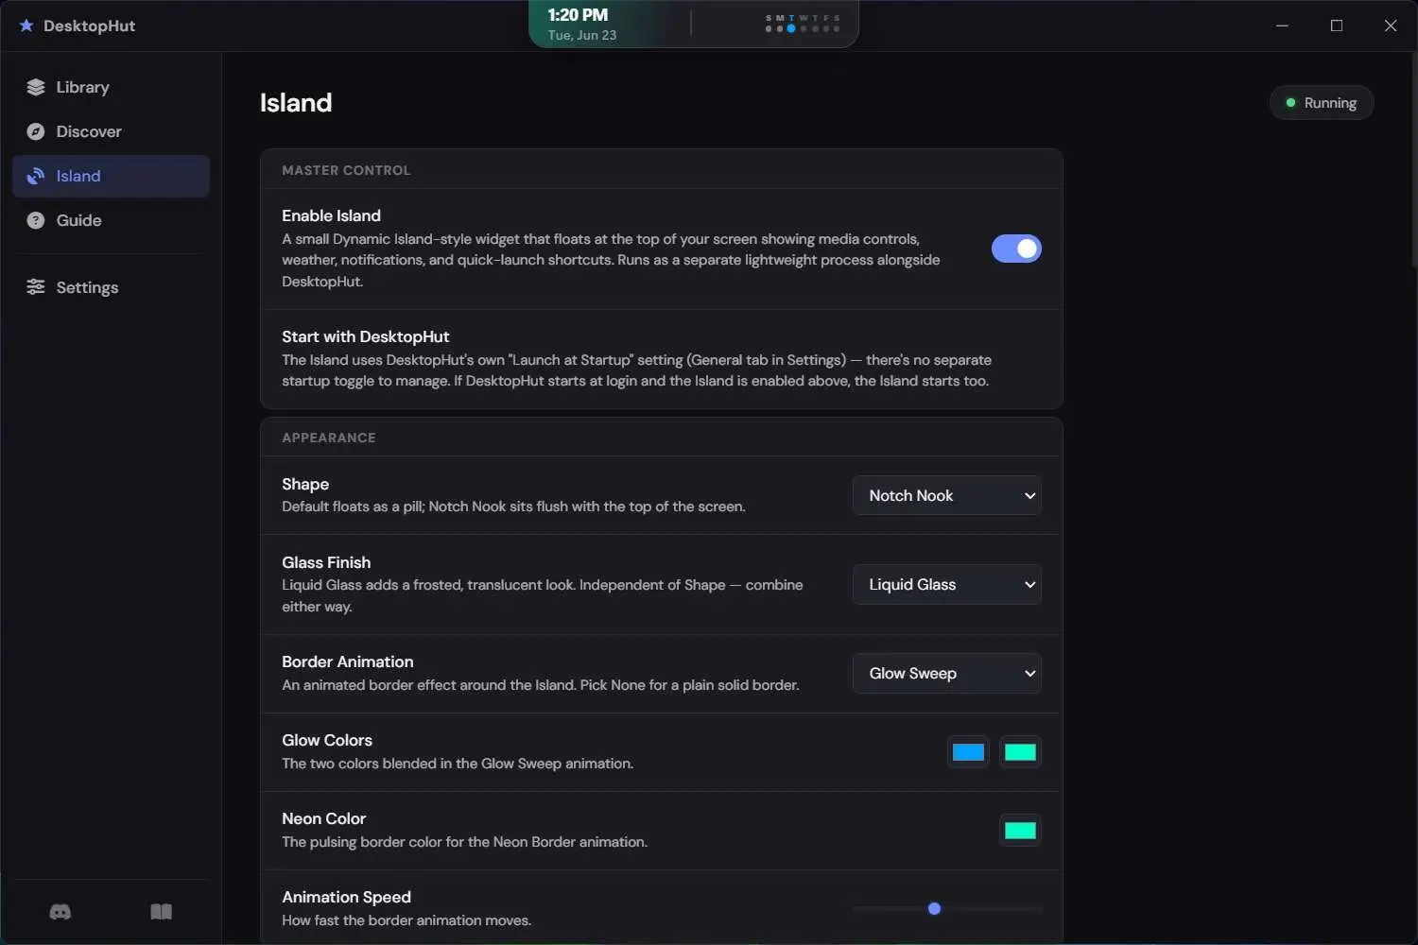The width and height of the screenshot is (1418, 945).
Task: Minimize the DesktopHut window
Action: point(1282,26)
